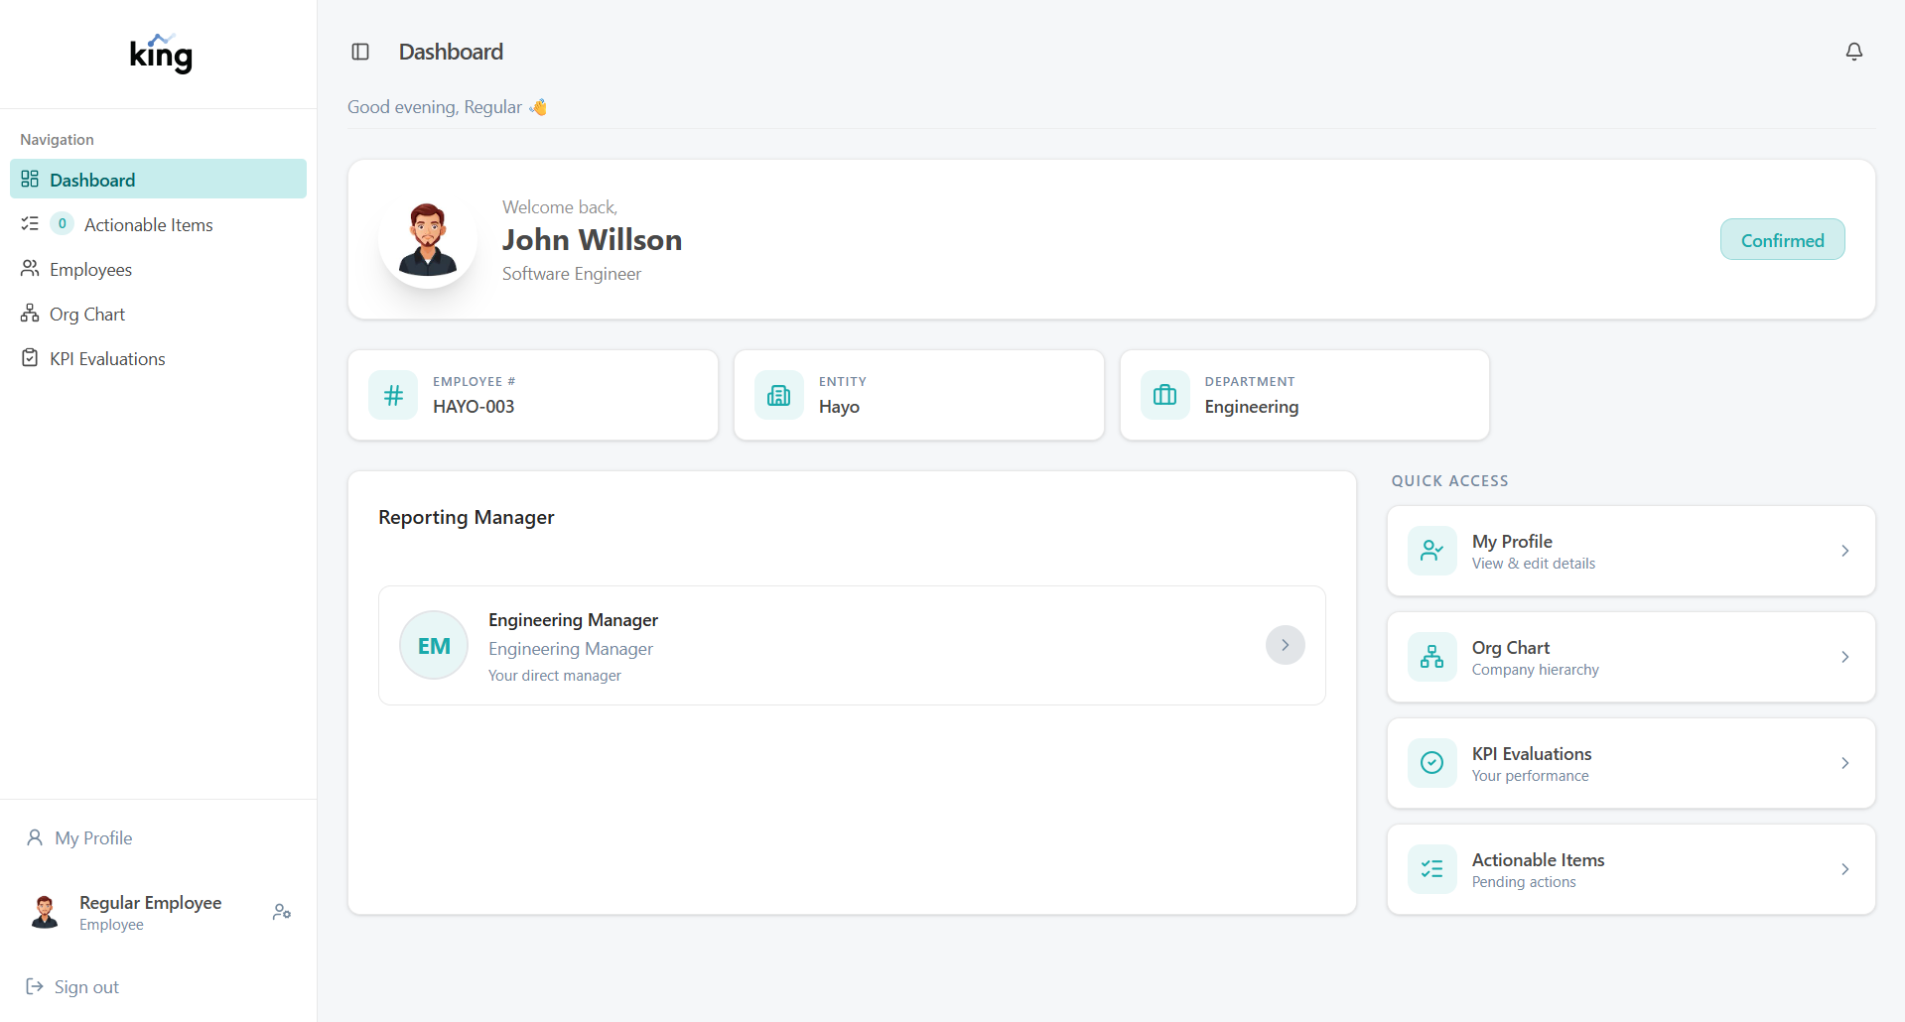Toggle the sidebar panel icon

point(360,52)
